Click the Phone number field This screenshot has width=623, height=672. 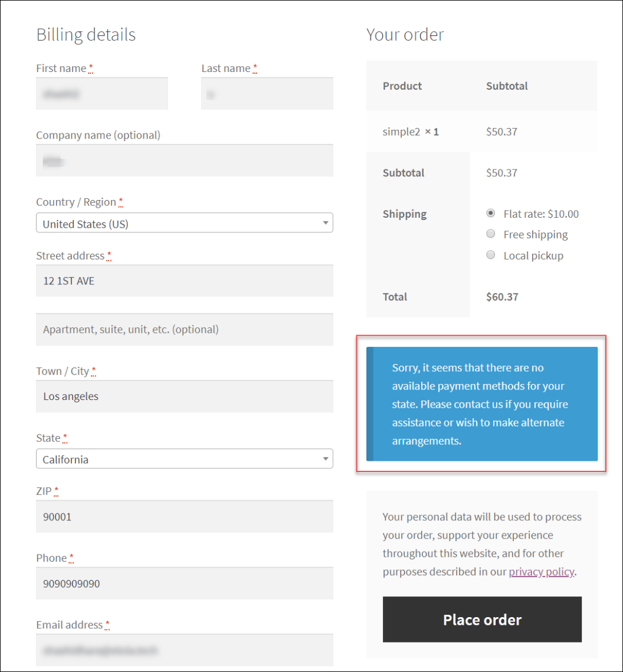184,584
